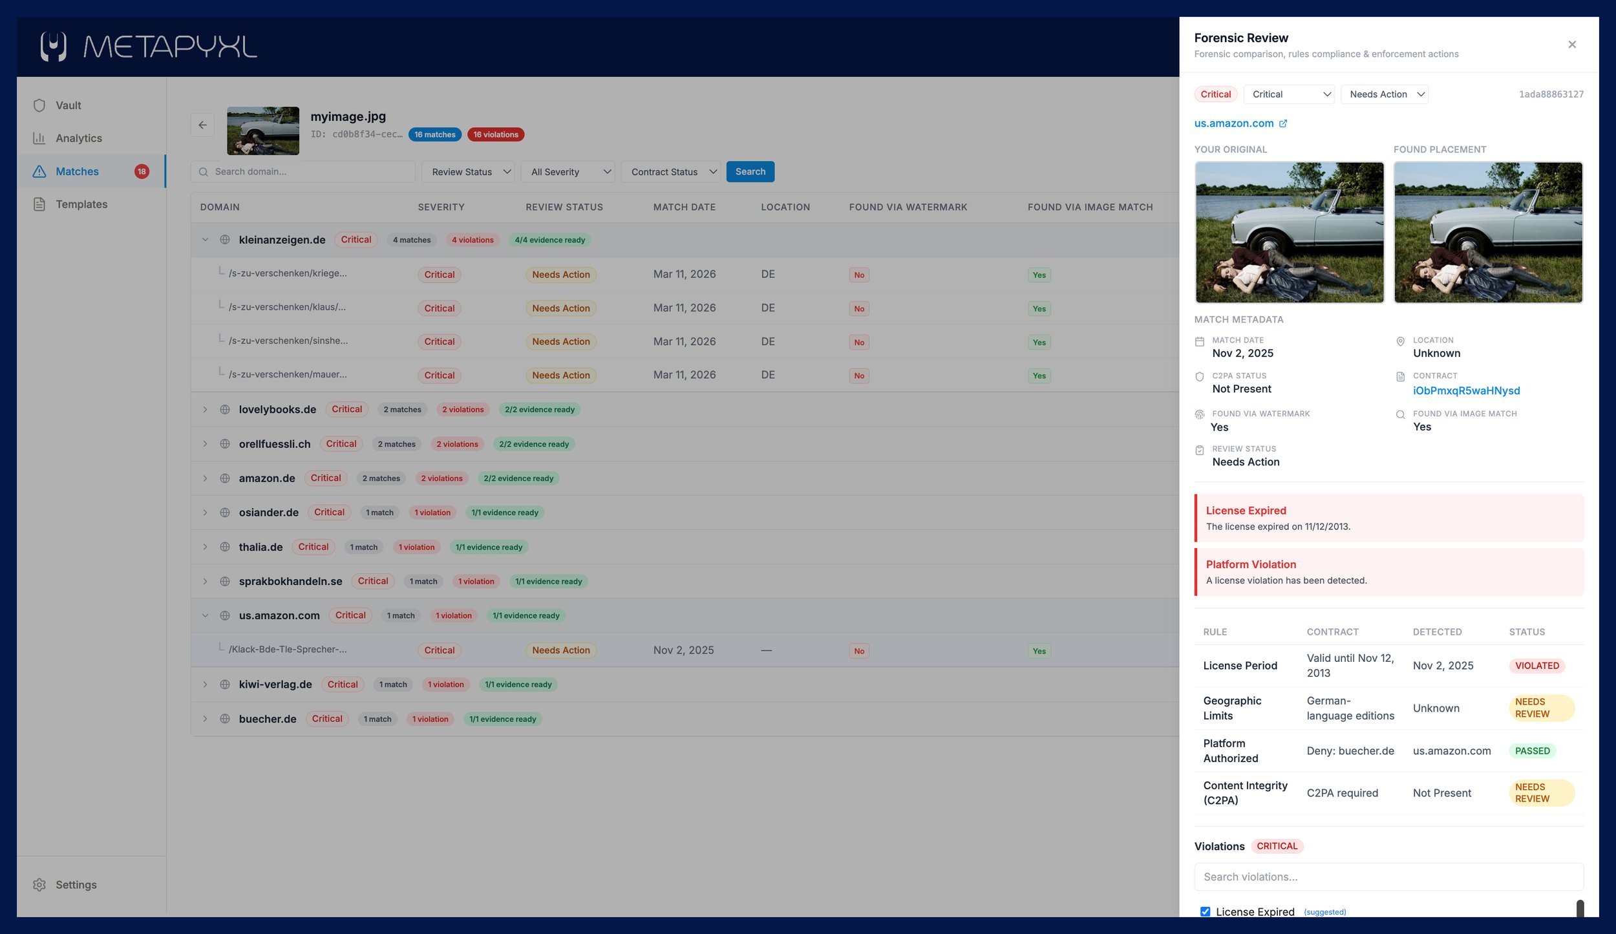Viewport: 1616px width, 934px height.
Task: Click the Review Status clipboard icon
Action: point(1200,451)
